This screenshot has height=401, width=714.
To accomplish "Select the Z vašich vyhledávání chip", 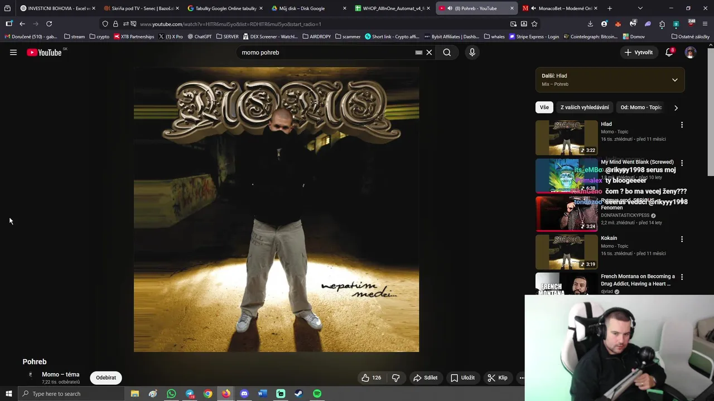I will [x=585, y=107].
